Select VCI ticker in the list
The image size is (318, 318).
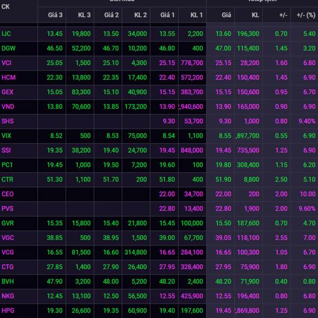tap(6, 63)
